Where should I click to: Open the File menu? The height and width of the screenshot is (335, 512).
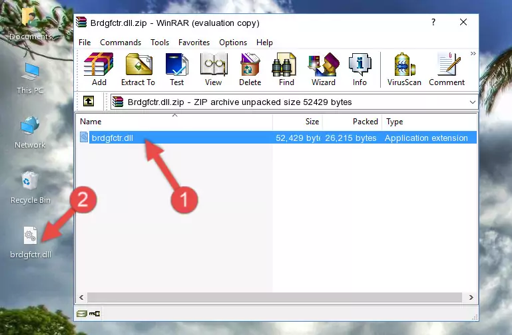(x=85, y=43)
